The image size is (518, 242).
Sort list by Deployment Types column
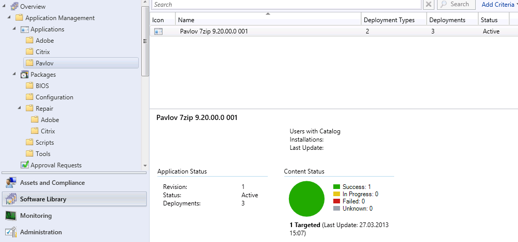(394, 20)
